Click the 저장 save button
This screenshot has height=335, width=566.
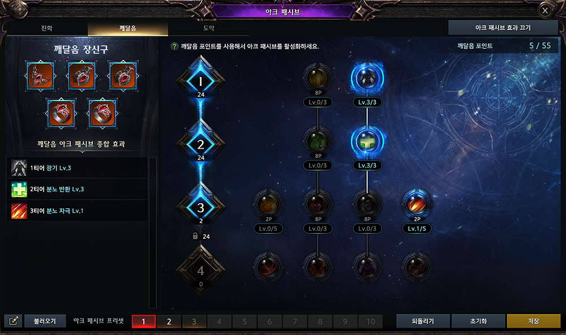pos(534,321)
